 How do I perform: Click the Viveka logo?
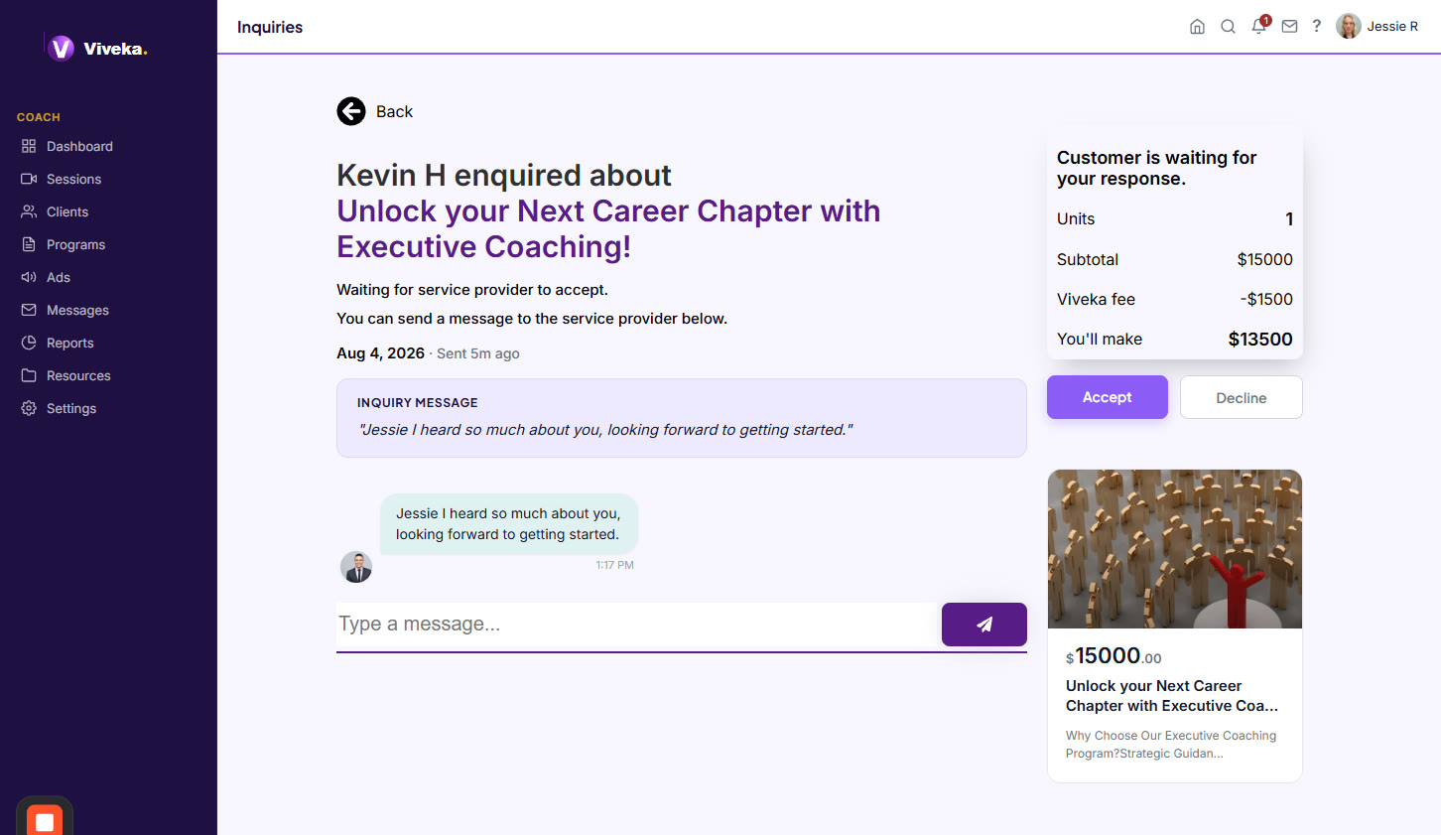tap(97, 48)
